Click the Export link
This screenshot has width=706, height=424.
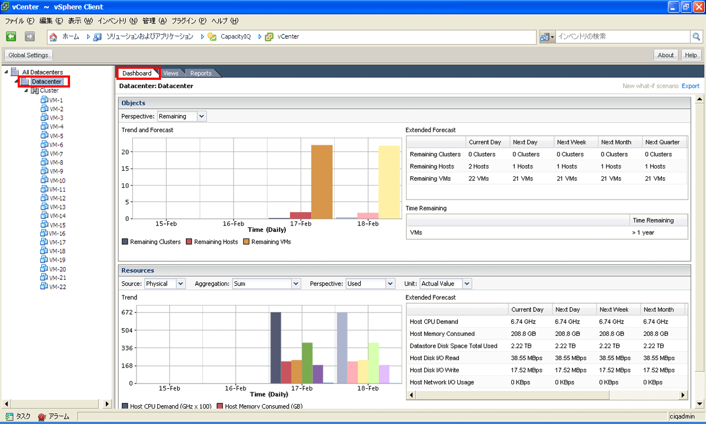pos(691,86)
